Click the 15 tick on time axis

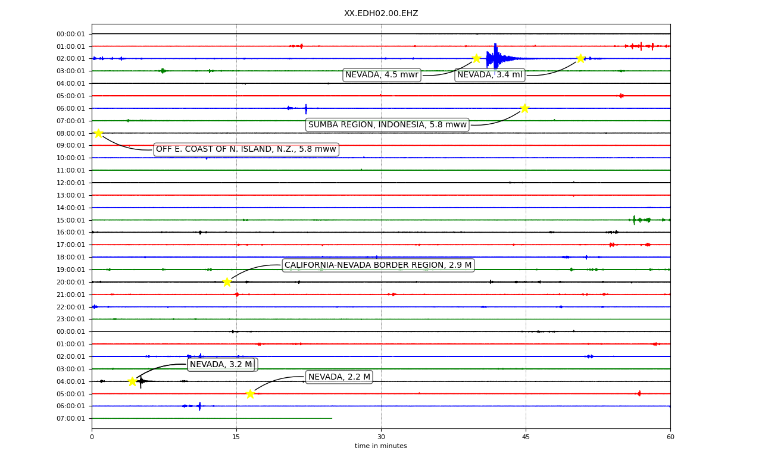236,437
